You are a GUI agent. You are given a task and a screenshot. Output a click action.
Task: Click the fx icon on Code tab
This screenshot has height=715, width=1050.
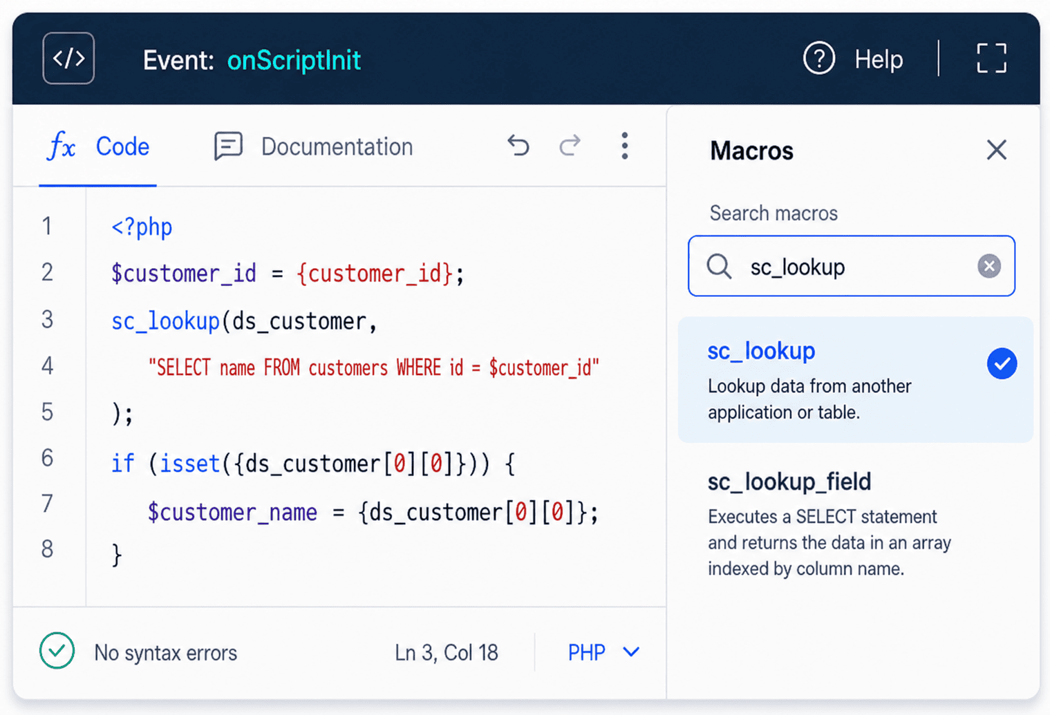[x=62, y=146]
